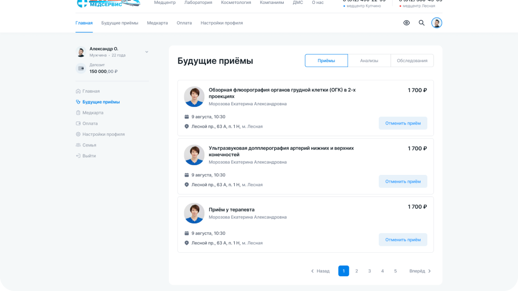This screenshot has height=291, width=518.
Task: Open Будущие приёмы in the sidebar
Action: pyautogui.click(x=101, y=102)
